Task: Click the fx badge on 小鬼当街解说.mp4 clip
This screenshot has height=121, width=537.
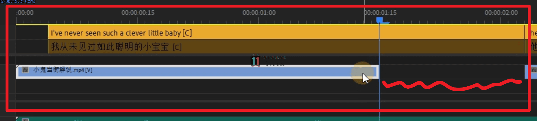Action: (25, 70)
